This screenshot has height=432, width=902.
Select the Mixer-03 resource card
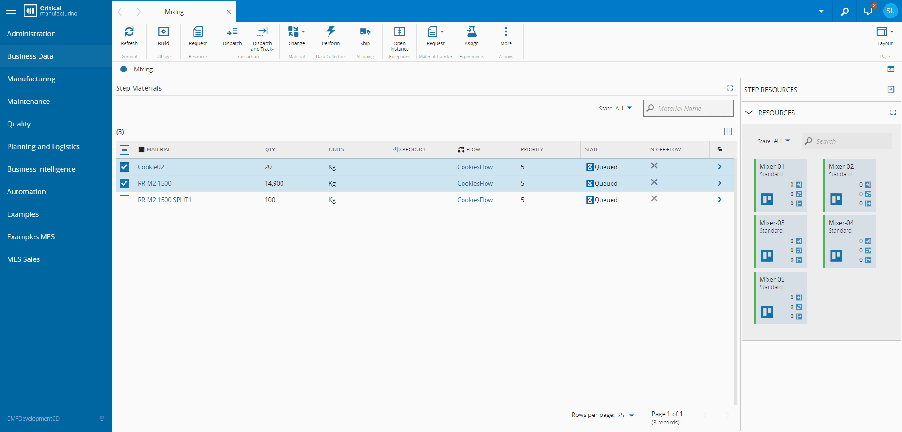[780, 241]
